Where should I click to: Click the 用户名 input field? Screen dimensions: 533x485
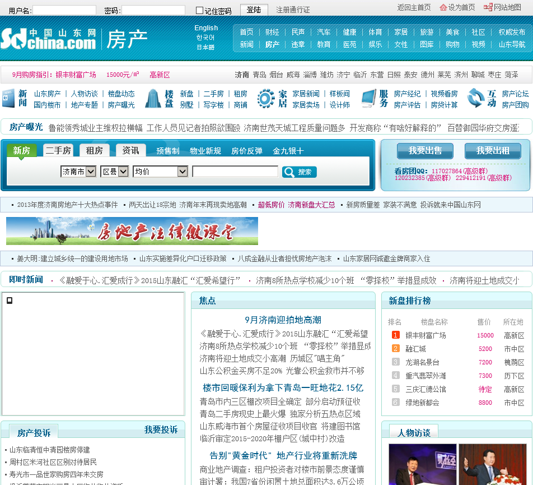tap(64, 10)
